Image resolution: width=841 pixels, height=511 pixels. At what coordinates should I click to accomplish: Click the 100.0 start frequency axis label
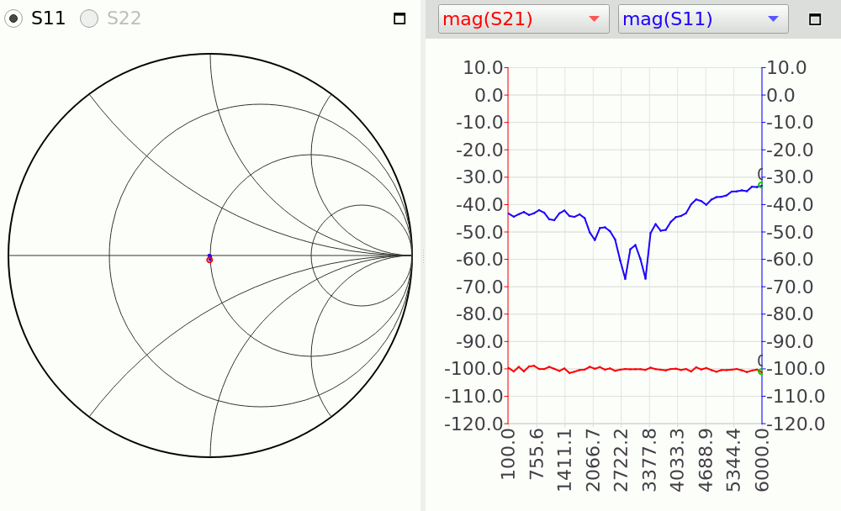508,454
